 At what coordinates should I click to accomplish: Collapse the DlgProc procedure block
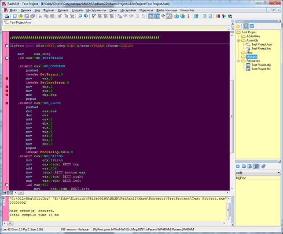7,46
